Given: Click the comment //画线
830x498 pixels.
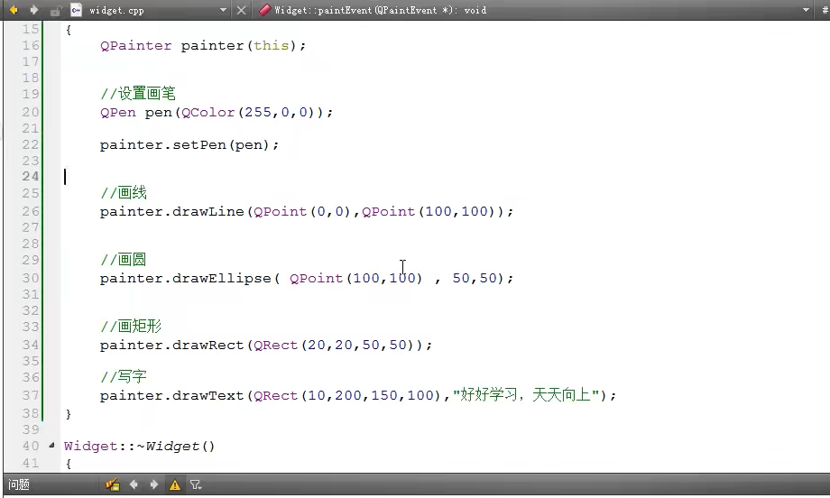Looking at the screenshot, I should 124,193.
